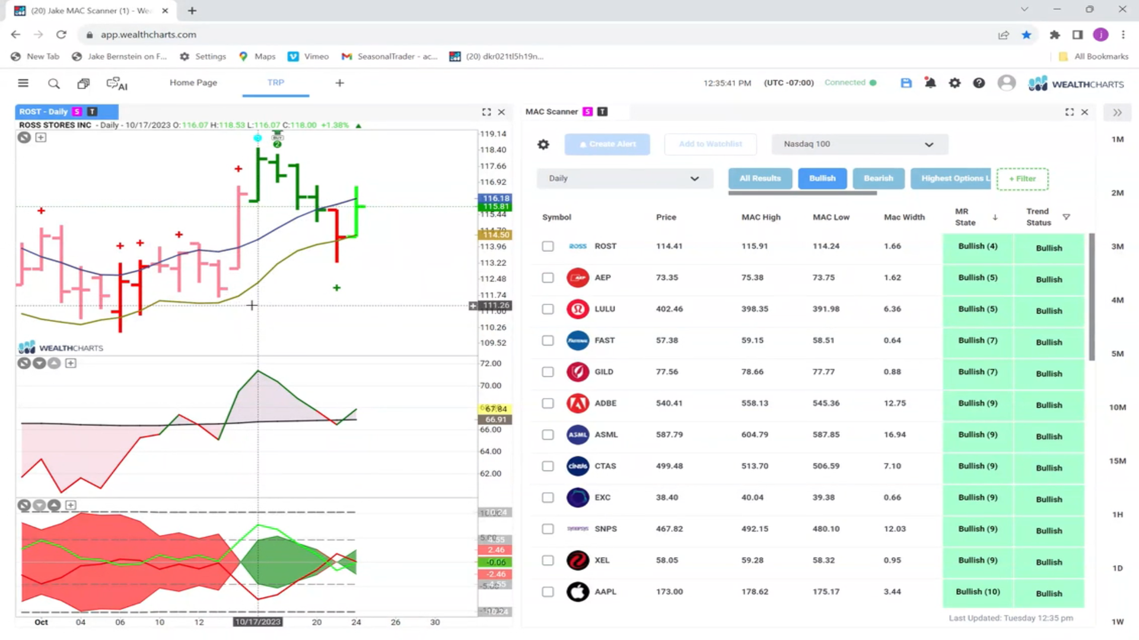The image size is (1139, 640).
Task: Click the S link badge on ROST chart
Action: (77, 111)
